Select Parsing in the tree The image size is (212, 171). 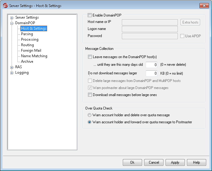27,34
